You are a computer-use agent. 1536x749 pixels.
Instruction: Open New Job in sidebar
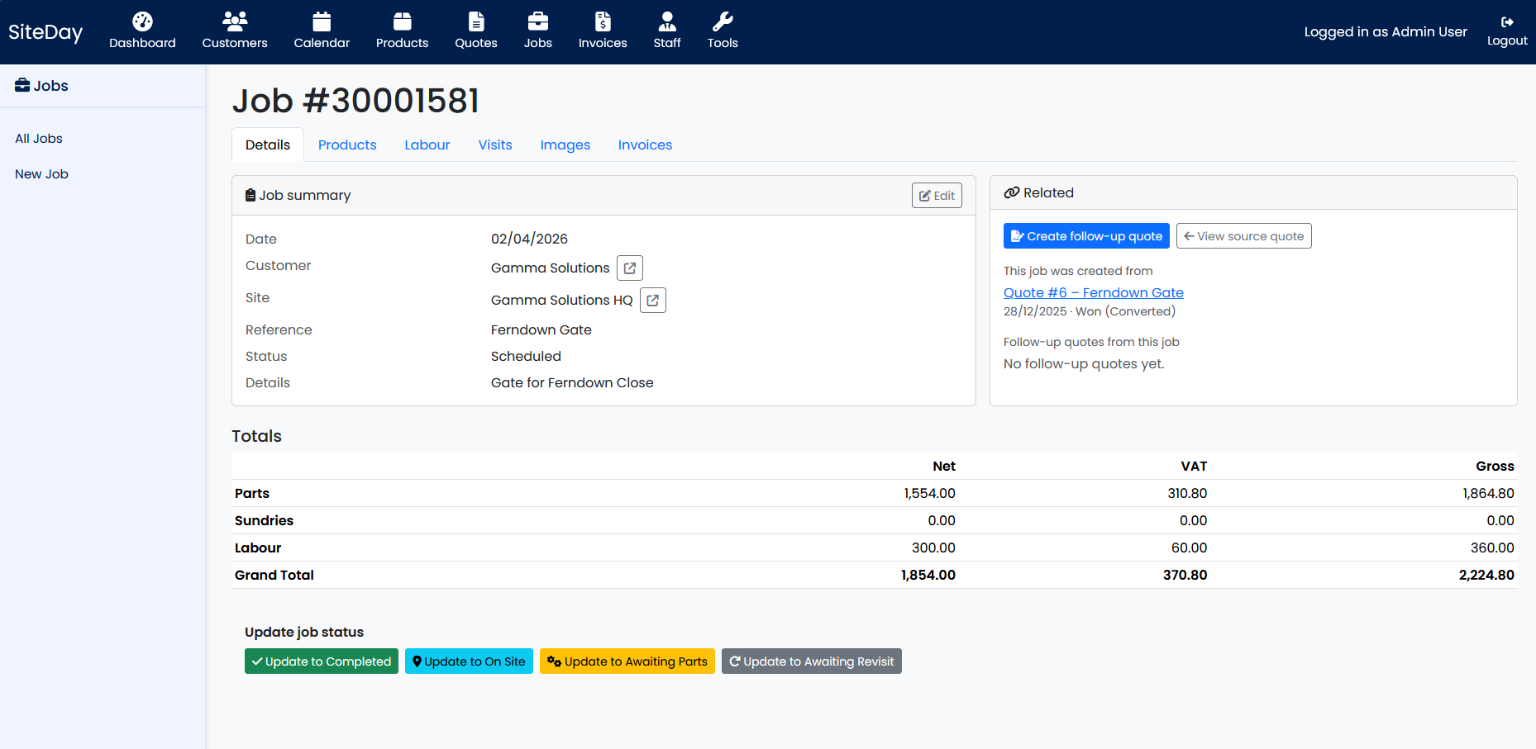[x=41, y=174]
